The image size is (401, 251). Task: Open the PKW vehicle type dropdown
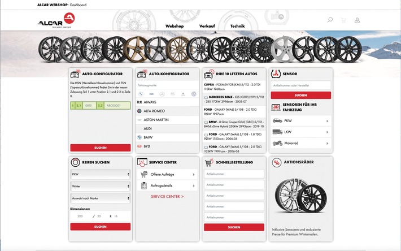click(101, 174)
